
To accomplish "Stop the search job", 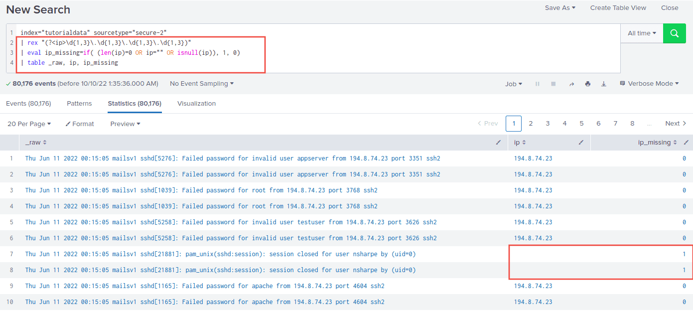I will click(553, 84).
